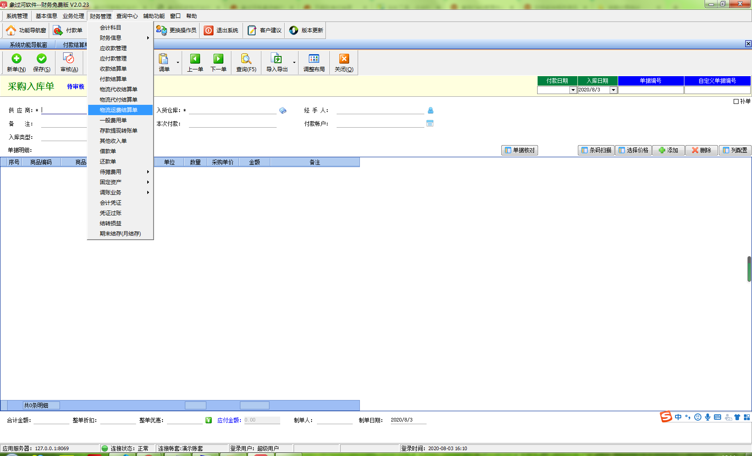752x456 pixels.
Task: Click 版本更新 icon
Action: pyautogui.click(x=294, y=30)
